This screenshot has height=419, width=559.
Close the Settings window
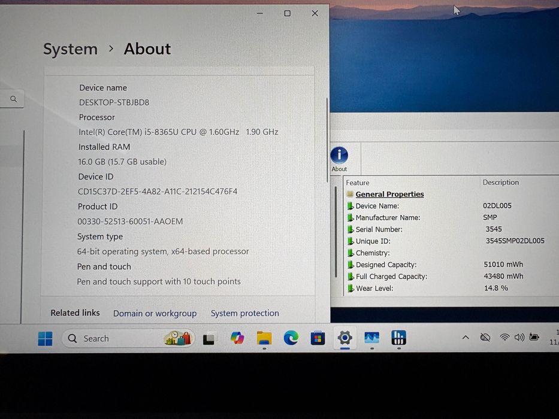(315, 14)
